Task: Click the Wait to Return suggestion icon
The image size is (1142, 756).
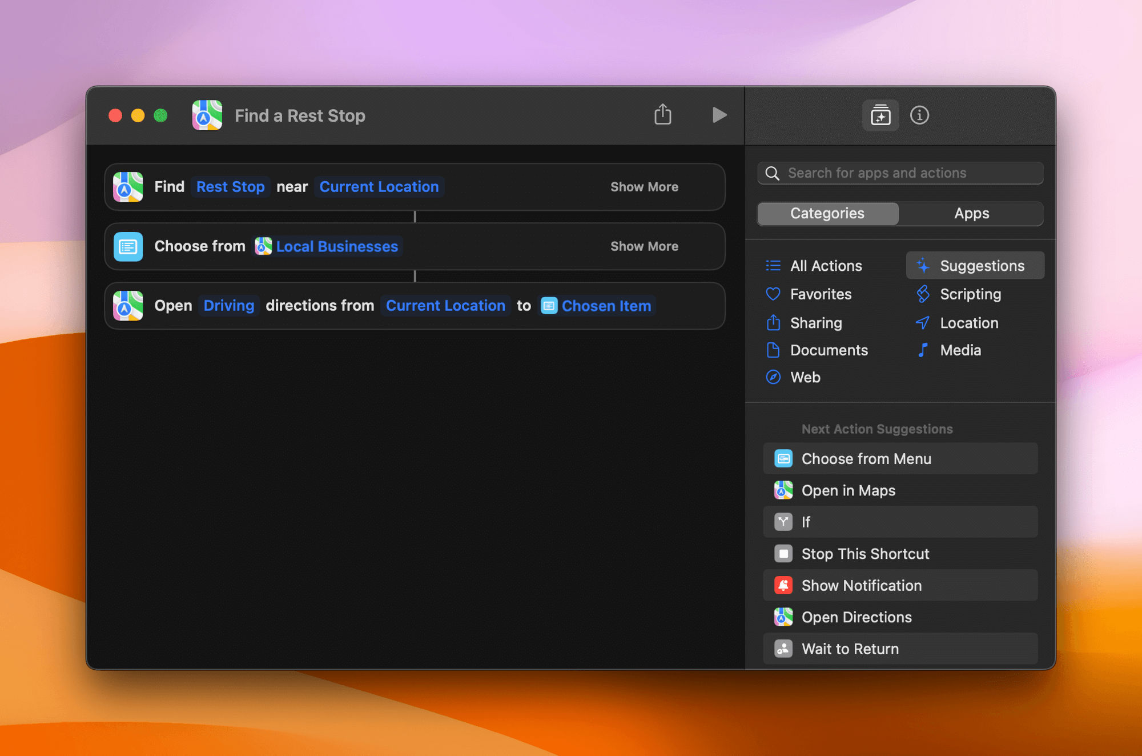Action: tap(783, 649)
